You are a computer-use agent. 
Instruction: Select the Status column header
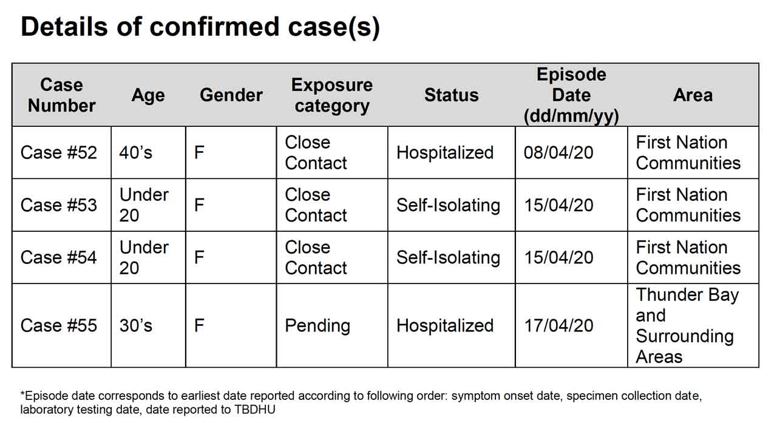point(451,95)
